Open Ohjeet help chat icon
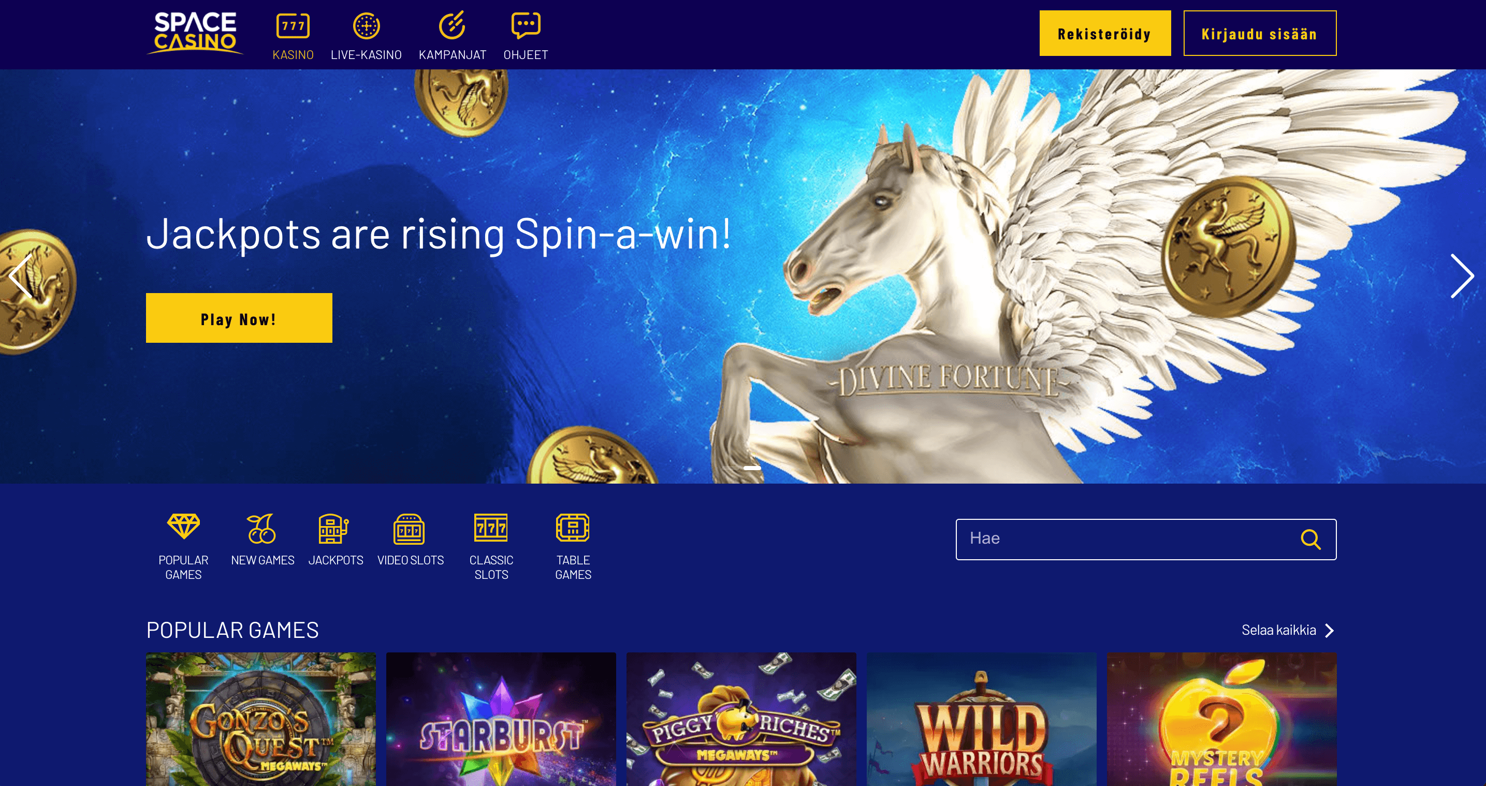 click(526, 26)
